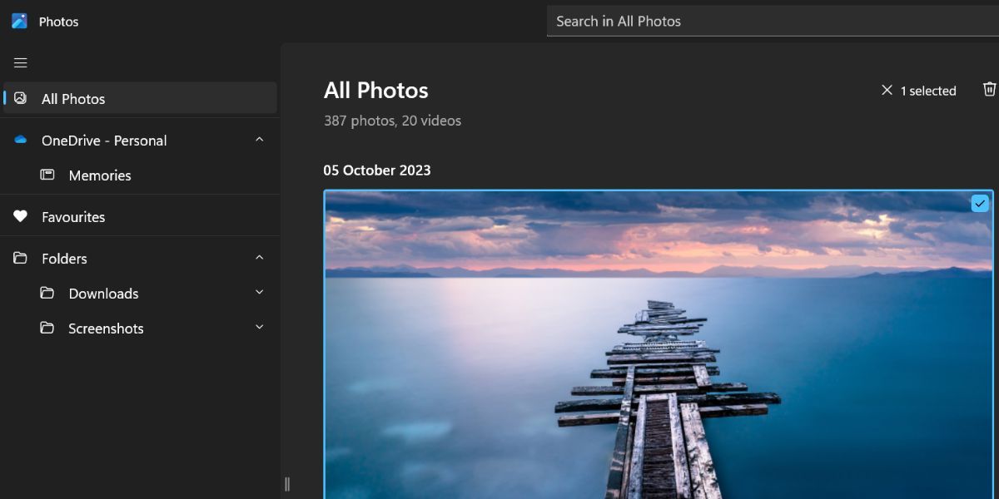Delete selected photo using the trash icon

[x=989, y=90]
